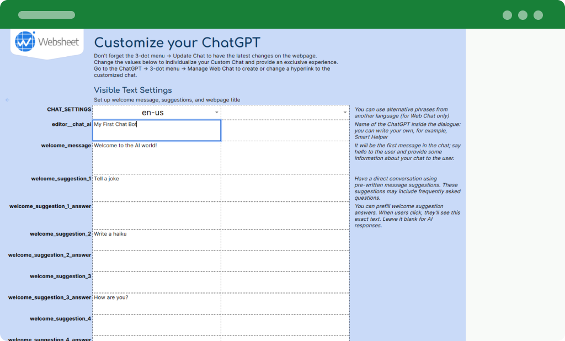Click the CHAT_SETTINGS row label
Image resolution: width=565 pixels, height=341 pixels.
[x=69, y=109]
